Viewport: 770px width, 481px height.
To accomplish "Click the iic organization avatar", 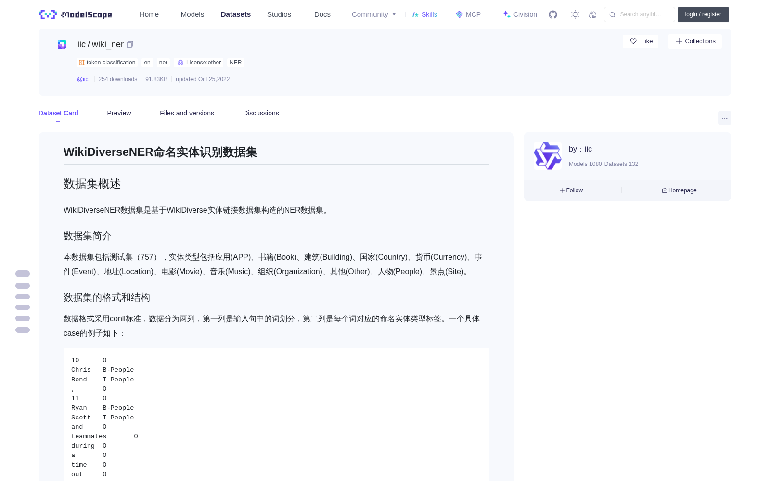I will [548, 156].
